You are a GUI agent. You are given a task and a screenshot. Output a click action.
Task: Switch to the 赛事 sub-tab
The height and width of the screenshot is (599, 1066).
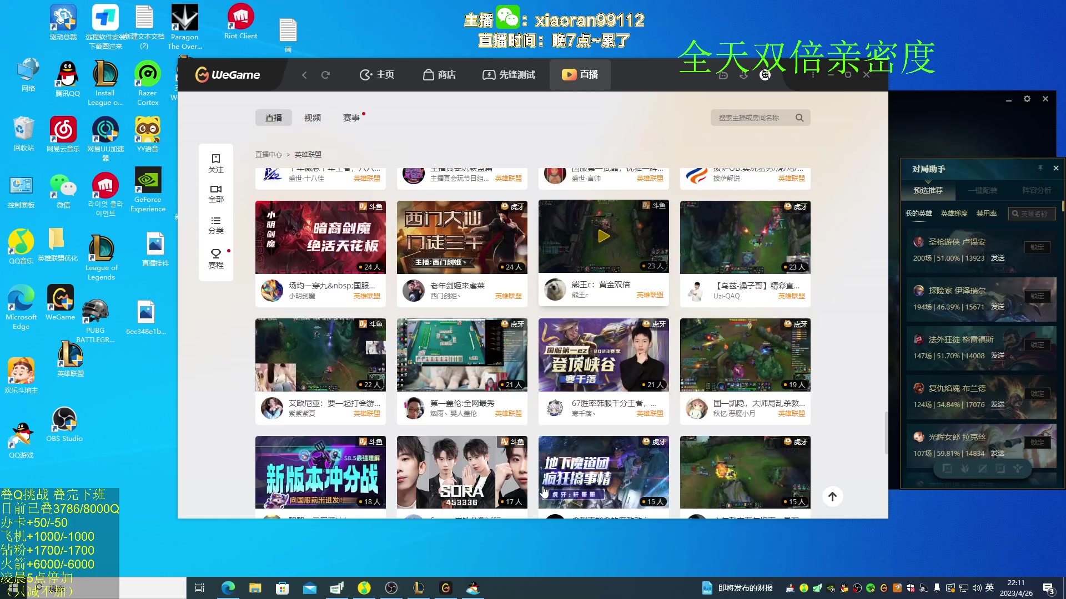pos(351,118)
